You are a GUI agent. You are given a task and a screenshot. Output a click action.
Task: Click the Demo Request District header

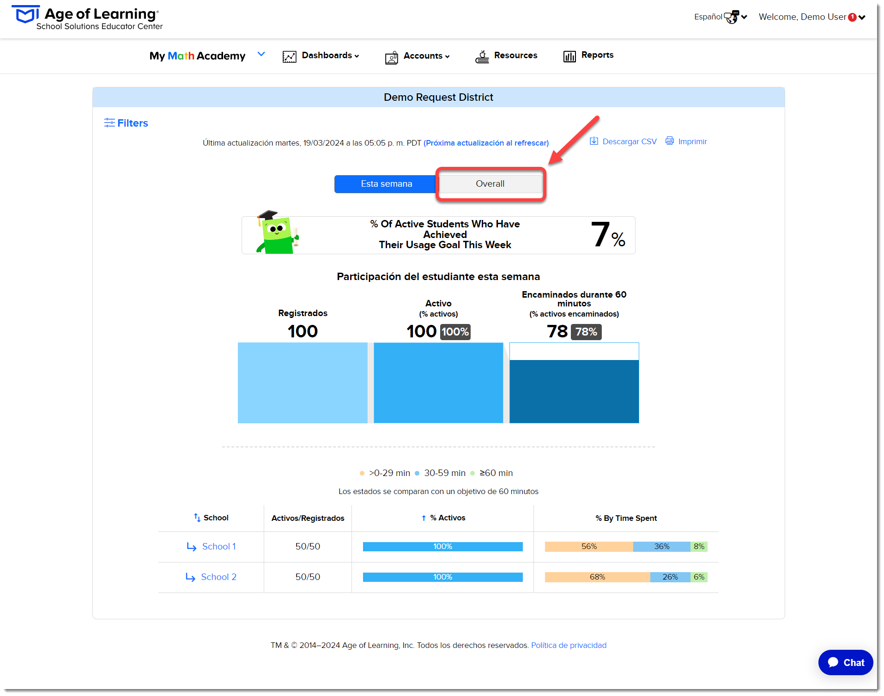(x=438, y=98)
